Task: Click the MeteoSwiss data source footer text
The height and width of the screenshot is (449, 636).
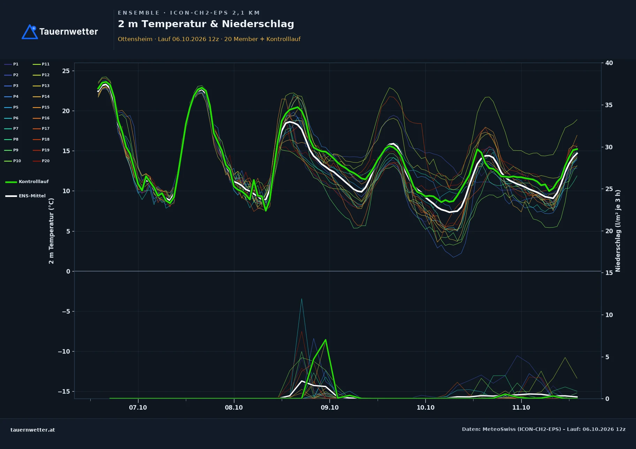Action: [544, 429]
